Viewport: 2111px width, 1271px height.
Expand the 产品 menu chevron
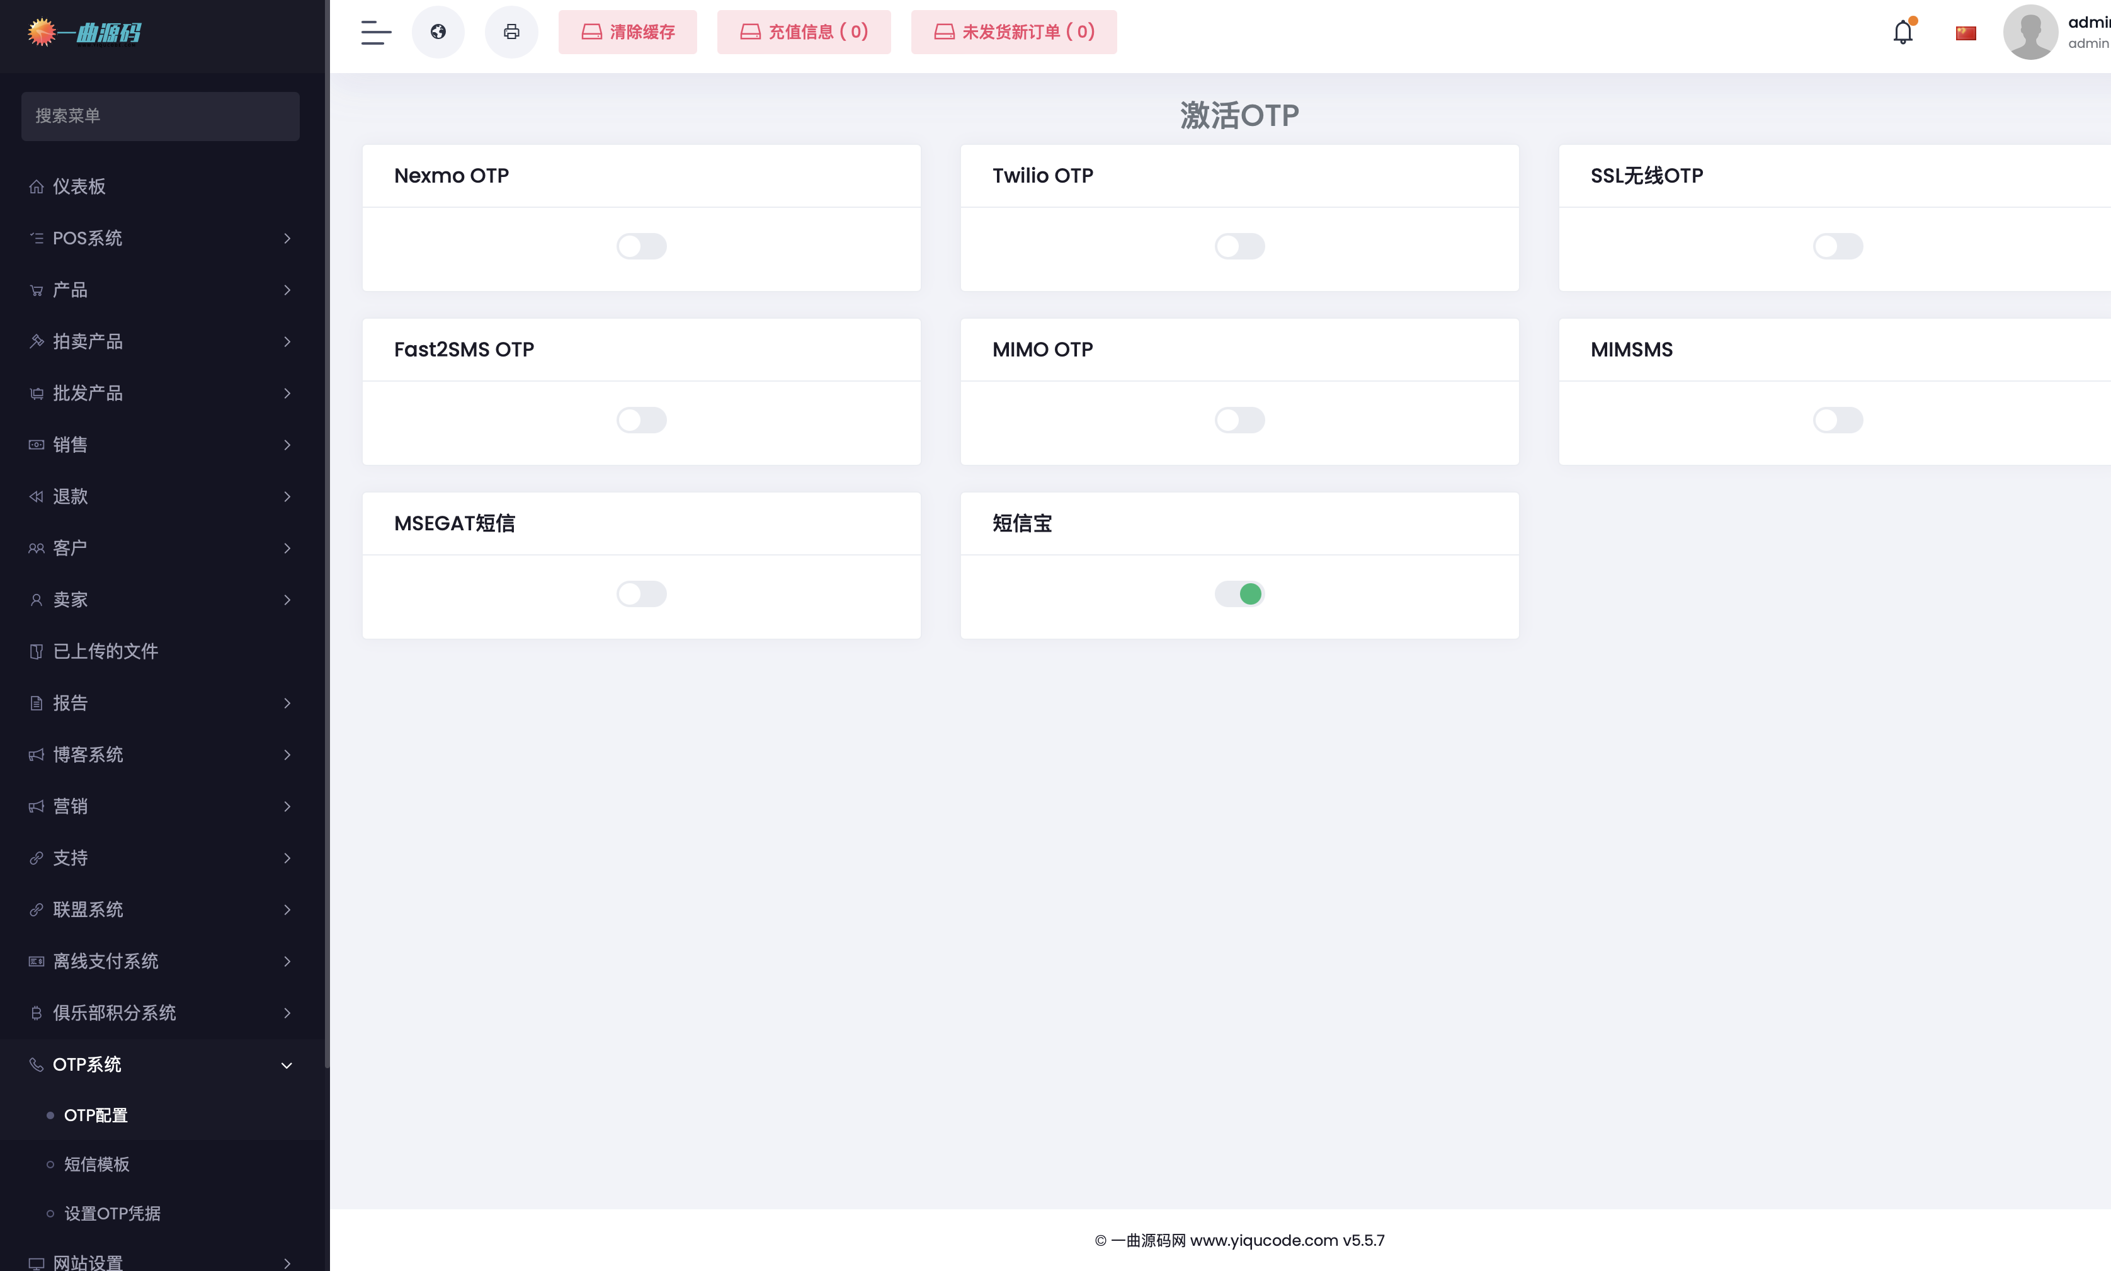click(x=287, y=290)
